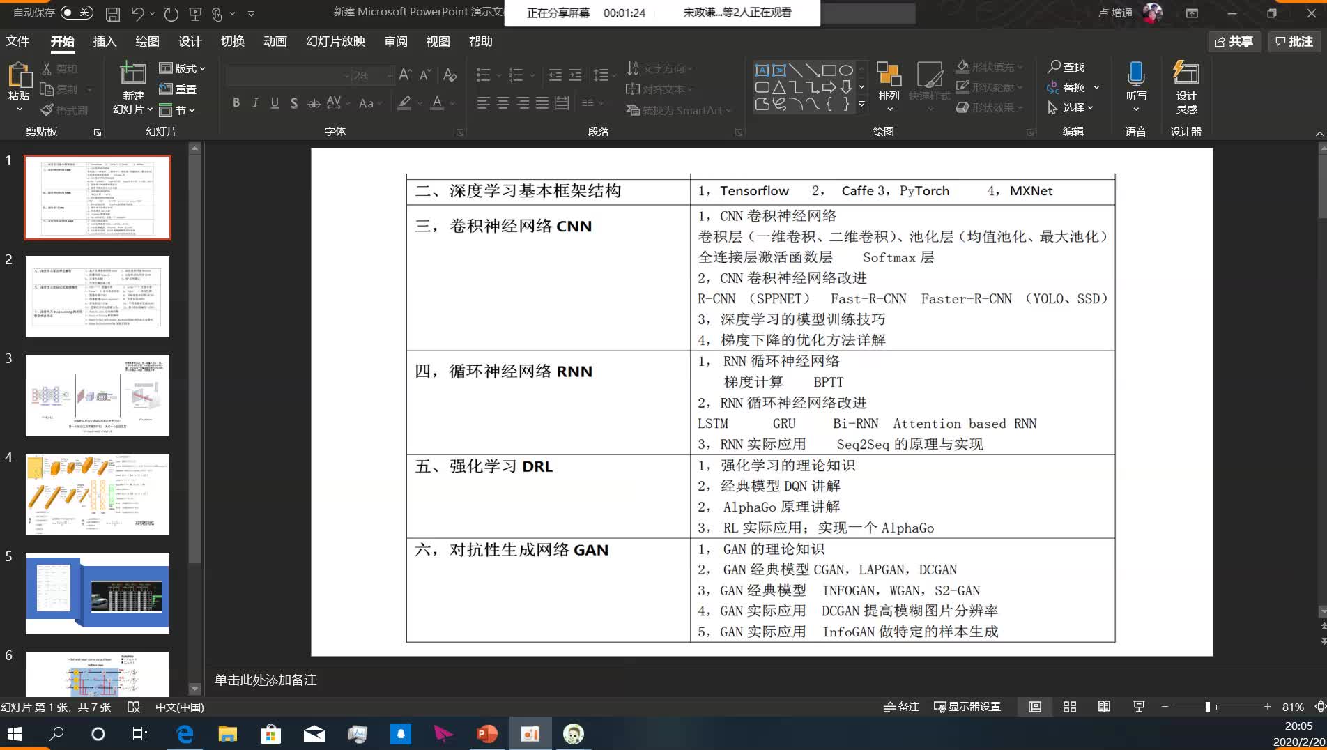The height and width of the screenshot is (750, 1327).
Task: Open the Animations tab
Action: tap(275, 41)
